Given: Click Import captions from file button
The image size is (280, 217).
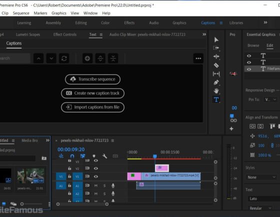Looking at the screenshot, I should point(92,107).
